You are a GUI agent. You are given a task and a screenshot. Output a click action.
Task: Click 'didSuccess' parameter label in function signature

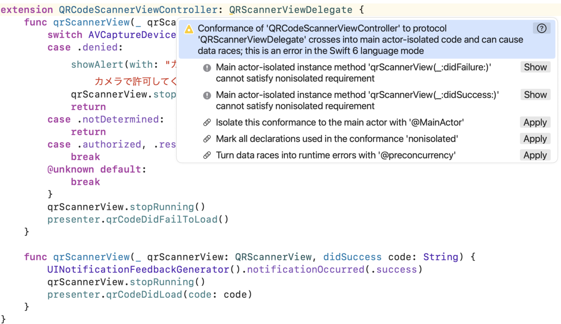[352, 257]
